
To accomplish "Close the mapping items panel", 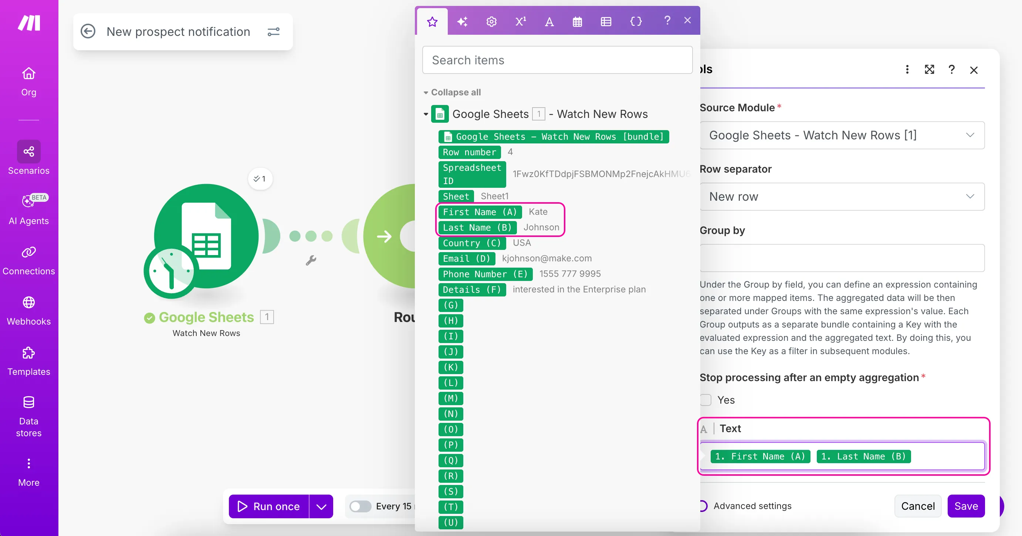I will pos(687,20).
